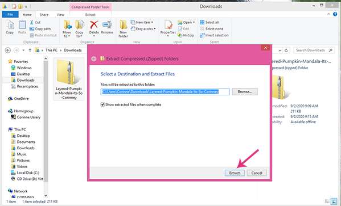341x206 pixels.
Task: Click the Compressed Folder Tools tab header
Action: point(91,7)
